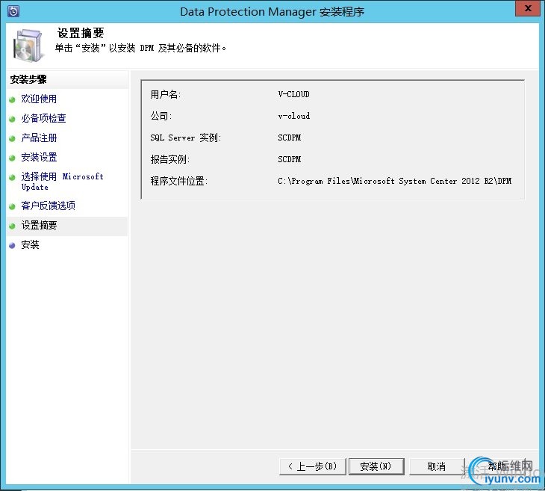Click the 设置摘要 page heading
Image resolution: width=545 pixels, height=491 pixels.
point(81,33)
